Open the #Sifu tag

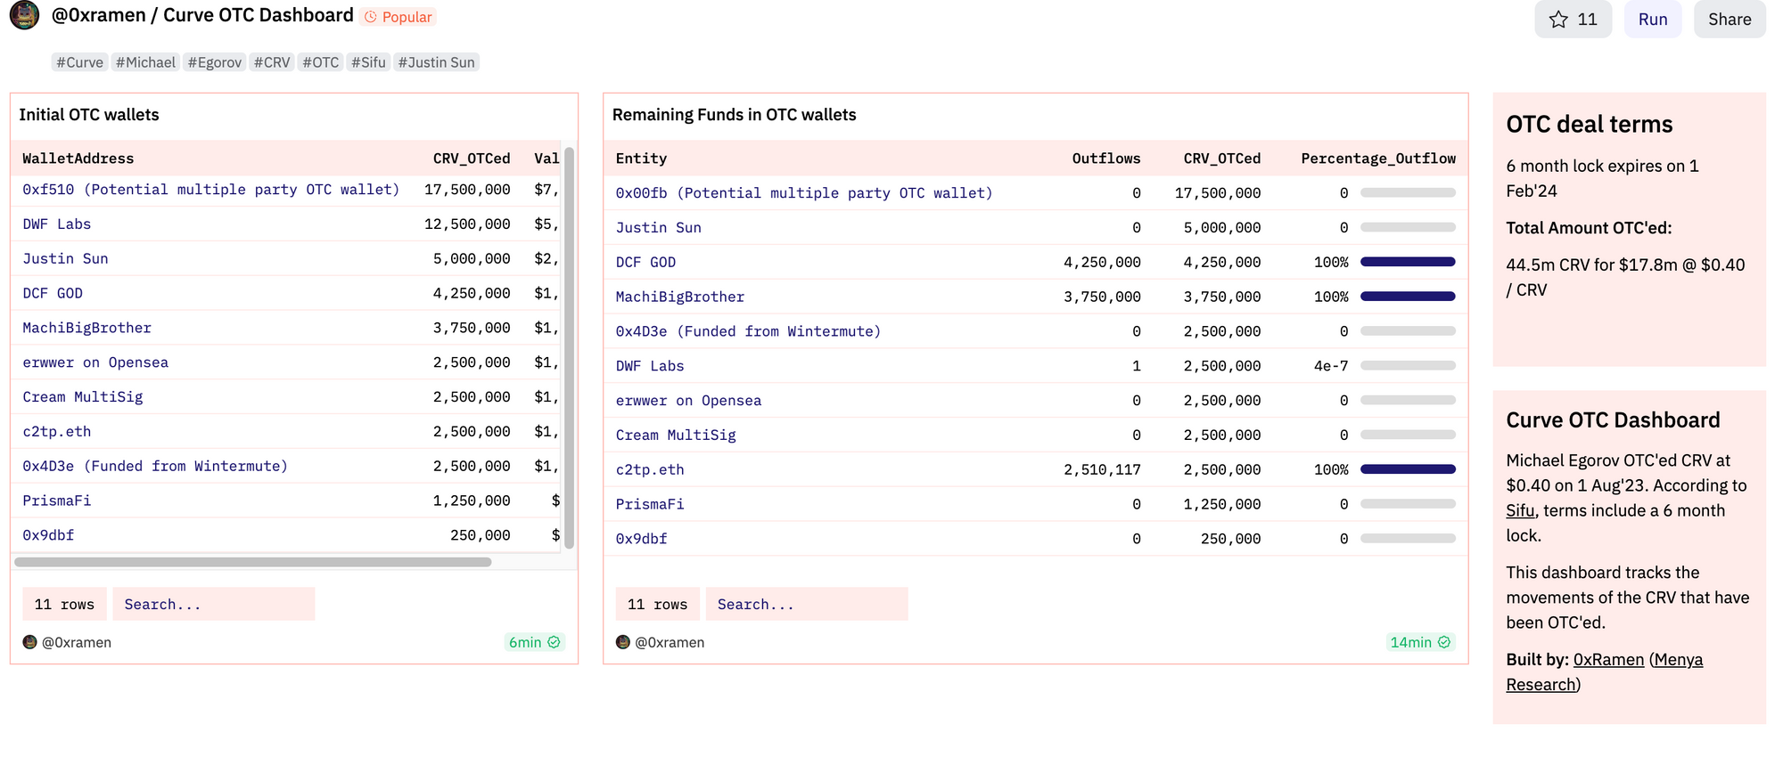point(368,62)
